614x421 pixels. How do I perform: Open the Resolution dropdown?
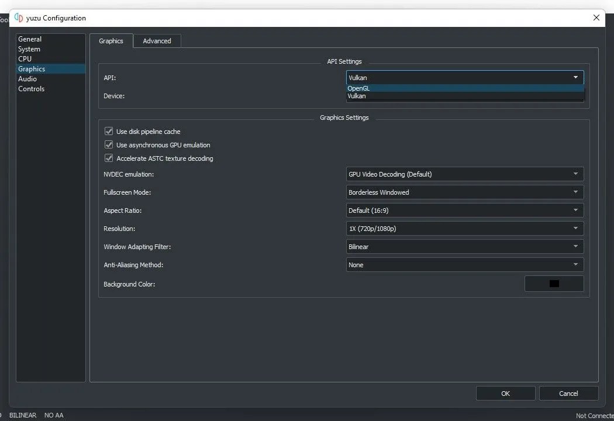[464, 228]
